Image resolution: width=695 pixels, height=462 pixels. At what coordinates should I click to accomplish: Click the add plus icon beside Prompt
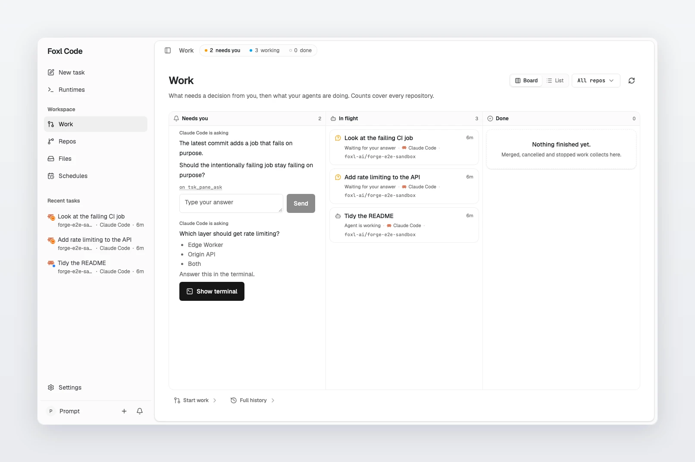(124, 411)
